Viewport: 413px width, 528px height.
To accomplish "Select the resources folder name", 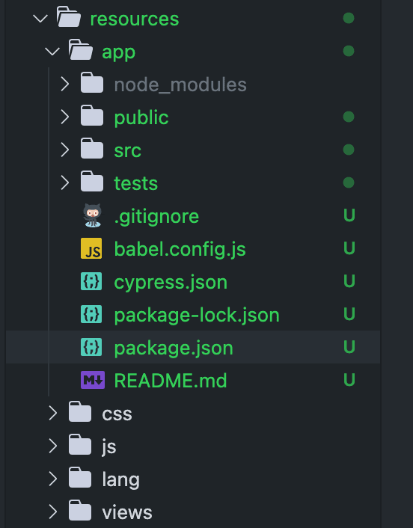I will [x=135, y=19].
